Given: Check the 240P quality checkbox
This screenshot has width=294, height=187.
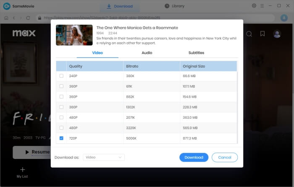Looking at the screenshot, I should pos(61,76).
